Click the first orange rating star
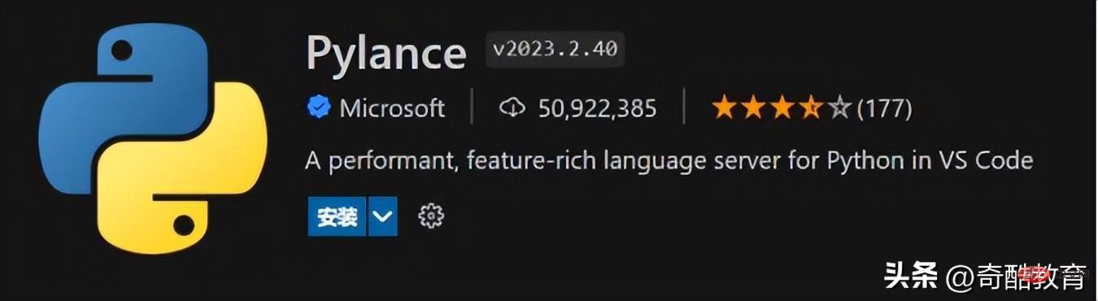 (725, 107)
